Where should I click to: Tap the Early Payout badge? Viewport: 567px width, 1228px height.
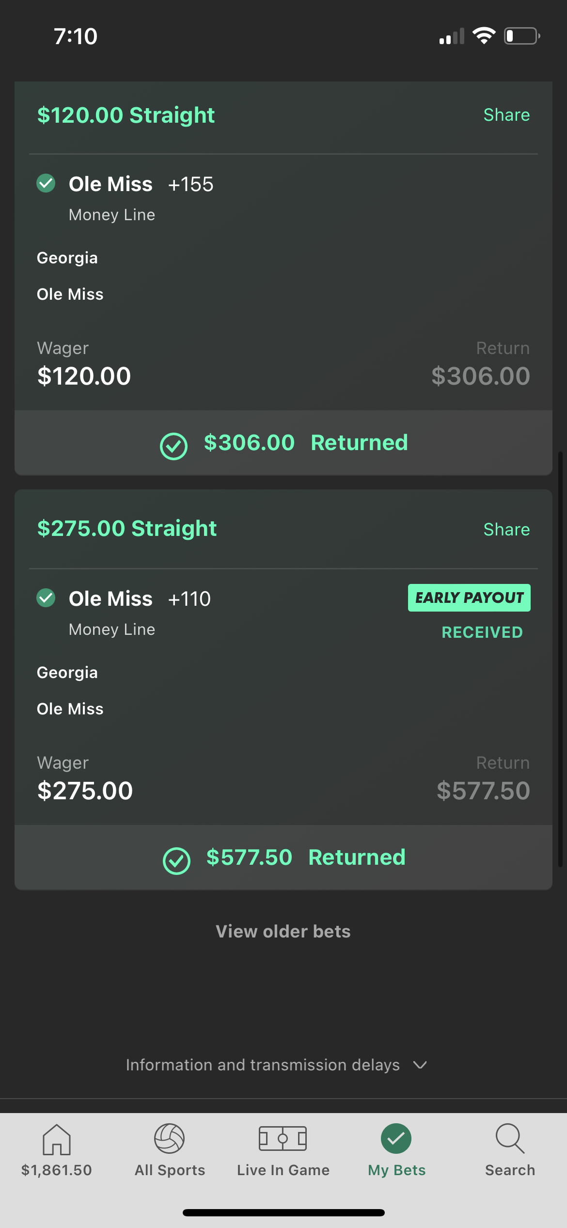click(x=469, y=598)
